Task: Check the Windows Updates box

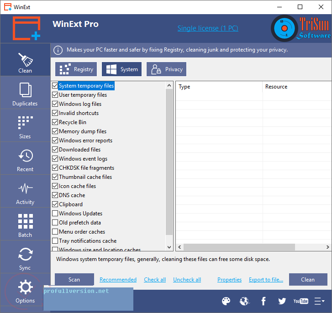Action: coord(55,213)
